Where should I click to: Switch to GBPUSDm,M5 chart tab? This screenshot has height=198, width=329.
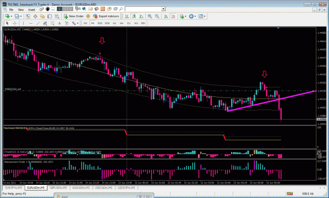tap(58, 187)
